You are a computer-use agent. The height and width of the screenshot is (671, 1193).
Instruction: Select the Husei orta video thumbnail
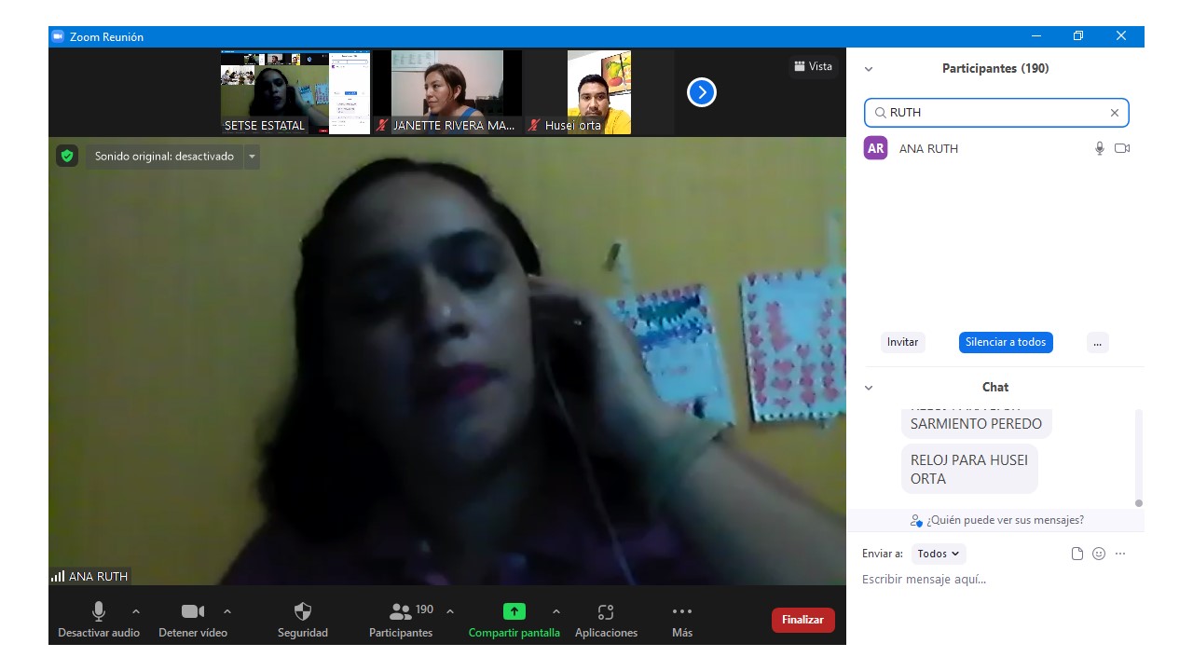point(599,92)
